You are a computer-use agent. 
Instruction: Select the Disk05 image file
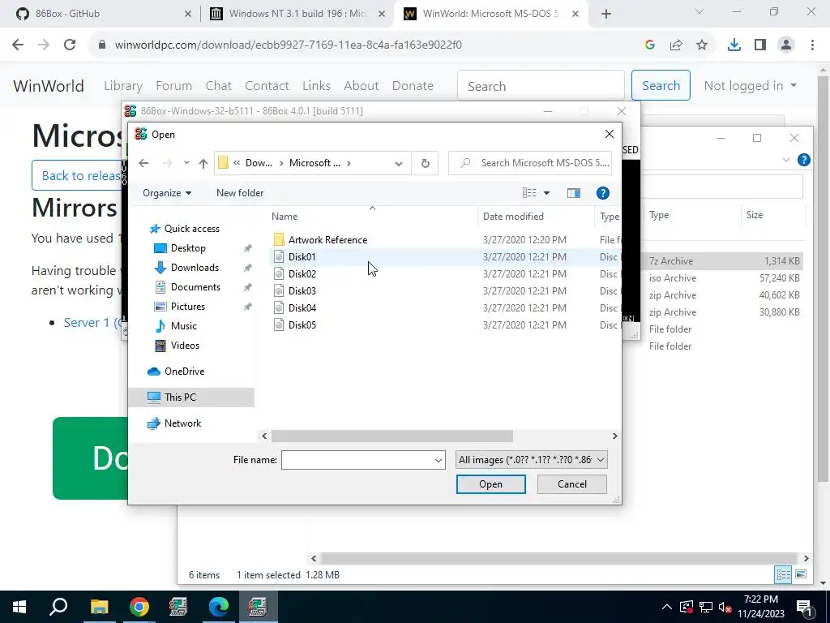click(x=302, y=324)
